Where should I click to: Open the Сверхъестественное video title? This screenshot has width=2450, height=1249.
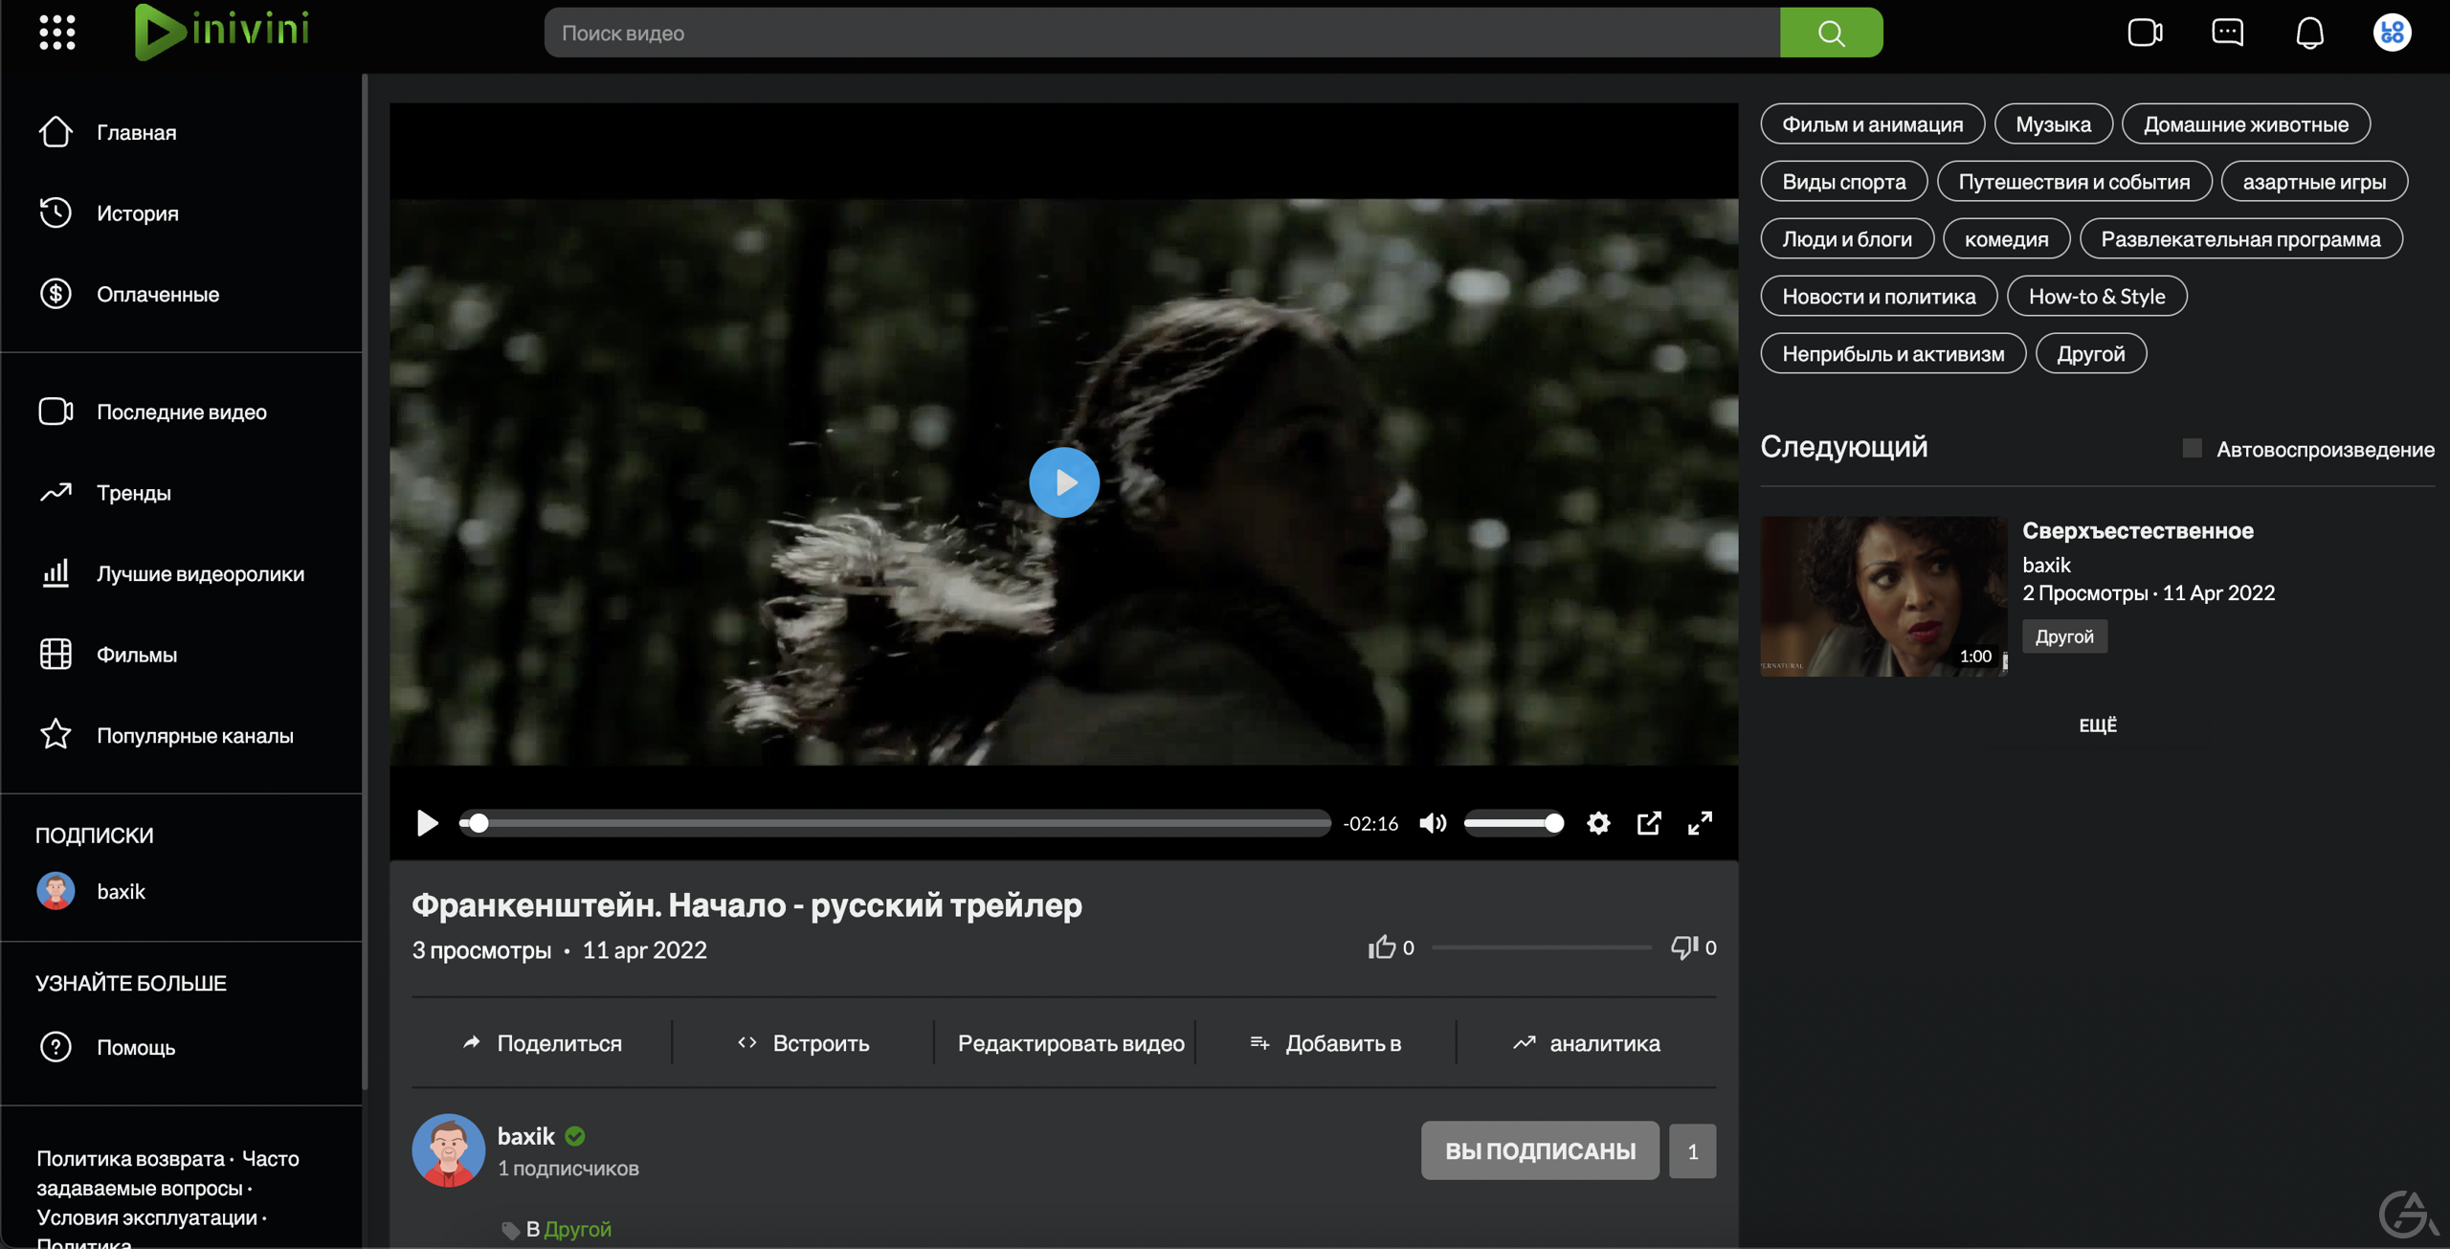pyautogui.click(x=2137, y=530)
